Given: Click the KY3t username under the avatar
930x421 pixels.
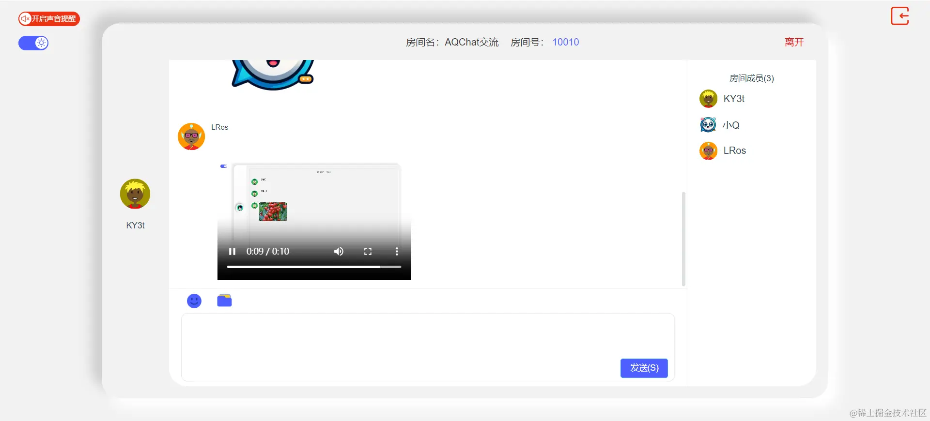Looking at the screenshot, I should (x=136, y=226).
